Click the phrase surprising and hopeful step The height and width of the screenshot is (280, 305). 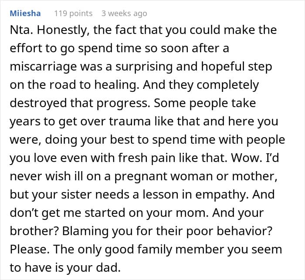[x=194, y=67]
